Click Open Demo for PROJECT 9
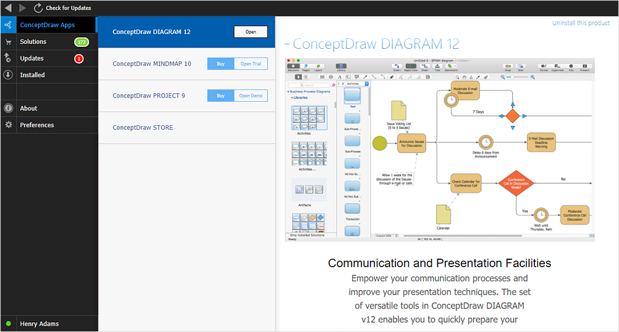This screenshot has width=619, height=332. [251, 96]
